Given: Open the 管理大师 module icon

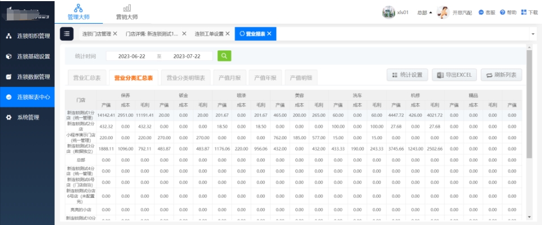Looking at the screenshot, I should click(x=79, y=7).
